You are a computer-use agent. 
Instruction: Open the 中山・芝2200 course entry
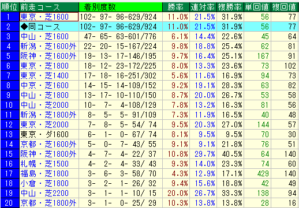(44, 193)
